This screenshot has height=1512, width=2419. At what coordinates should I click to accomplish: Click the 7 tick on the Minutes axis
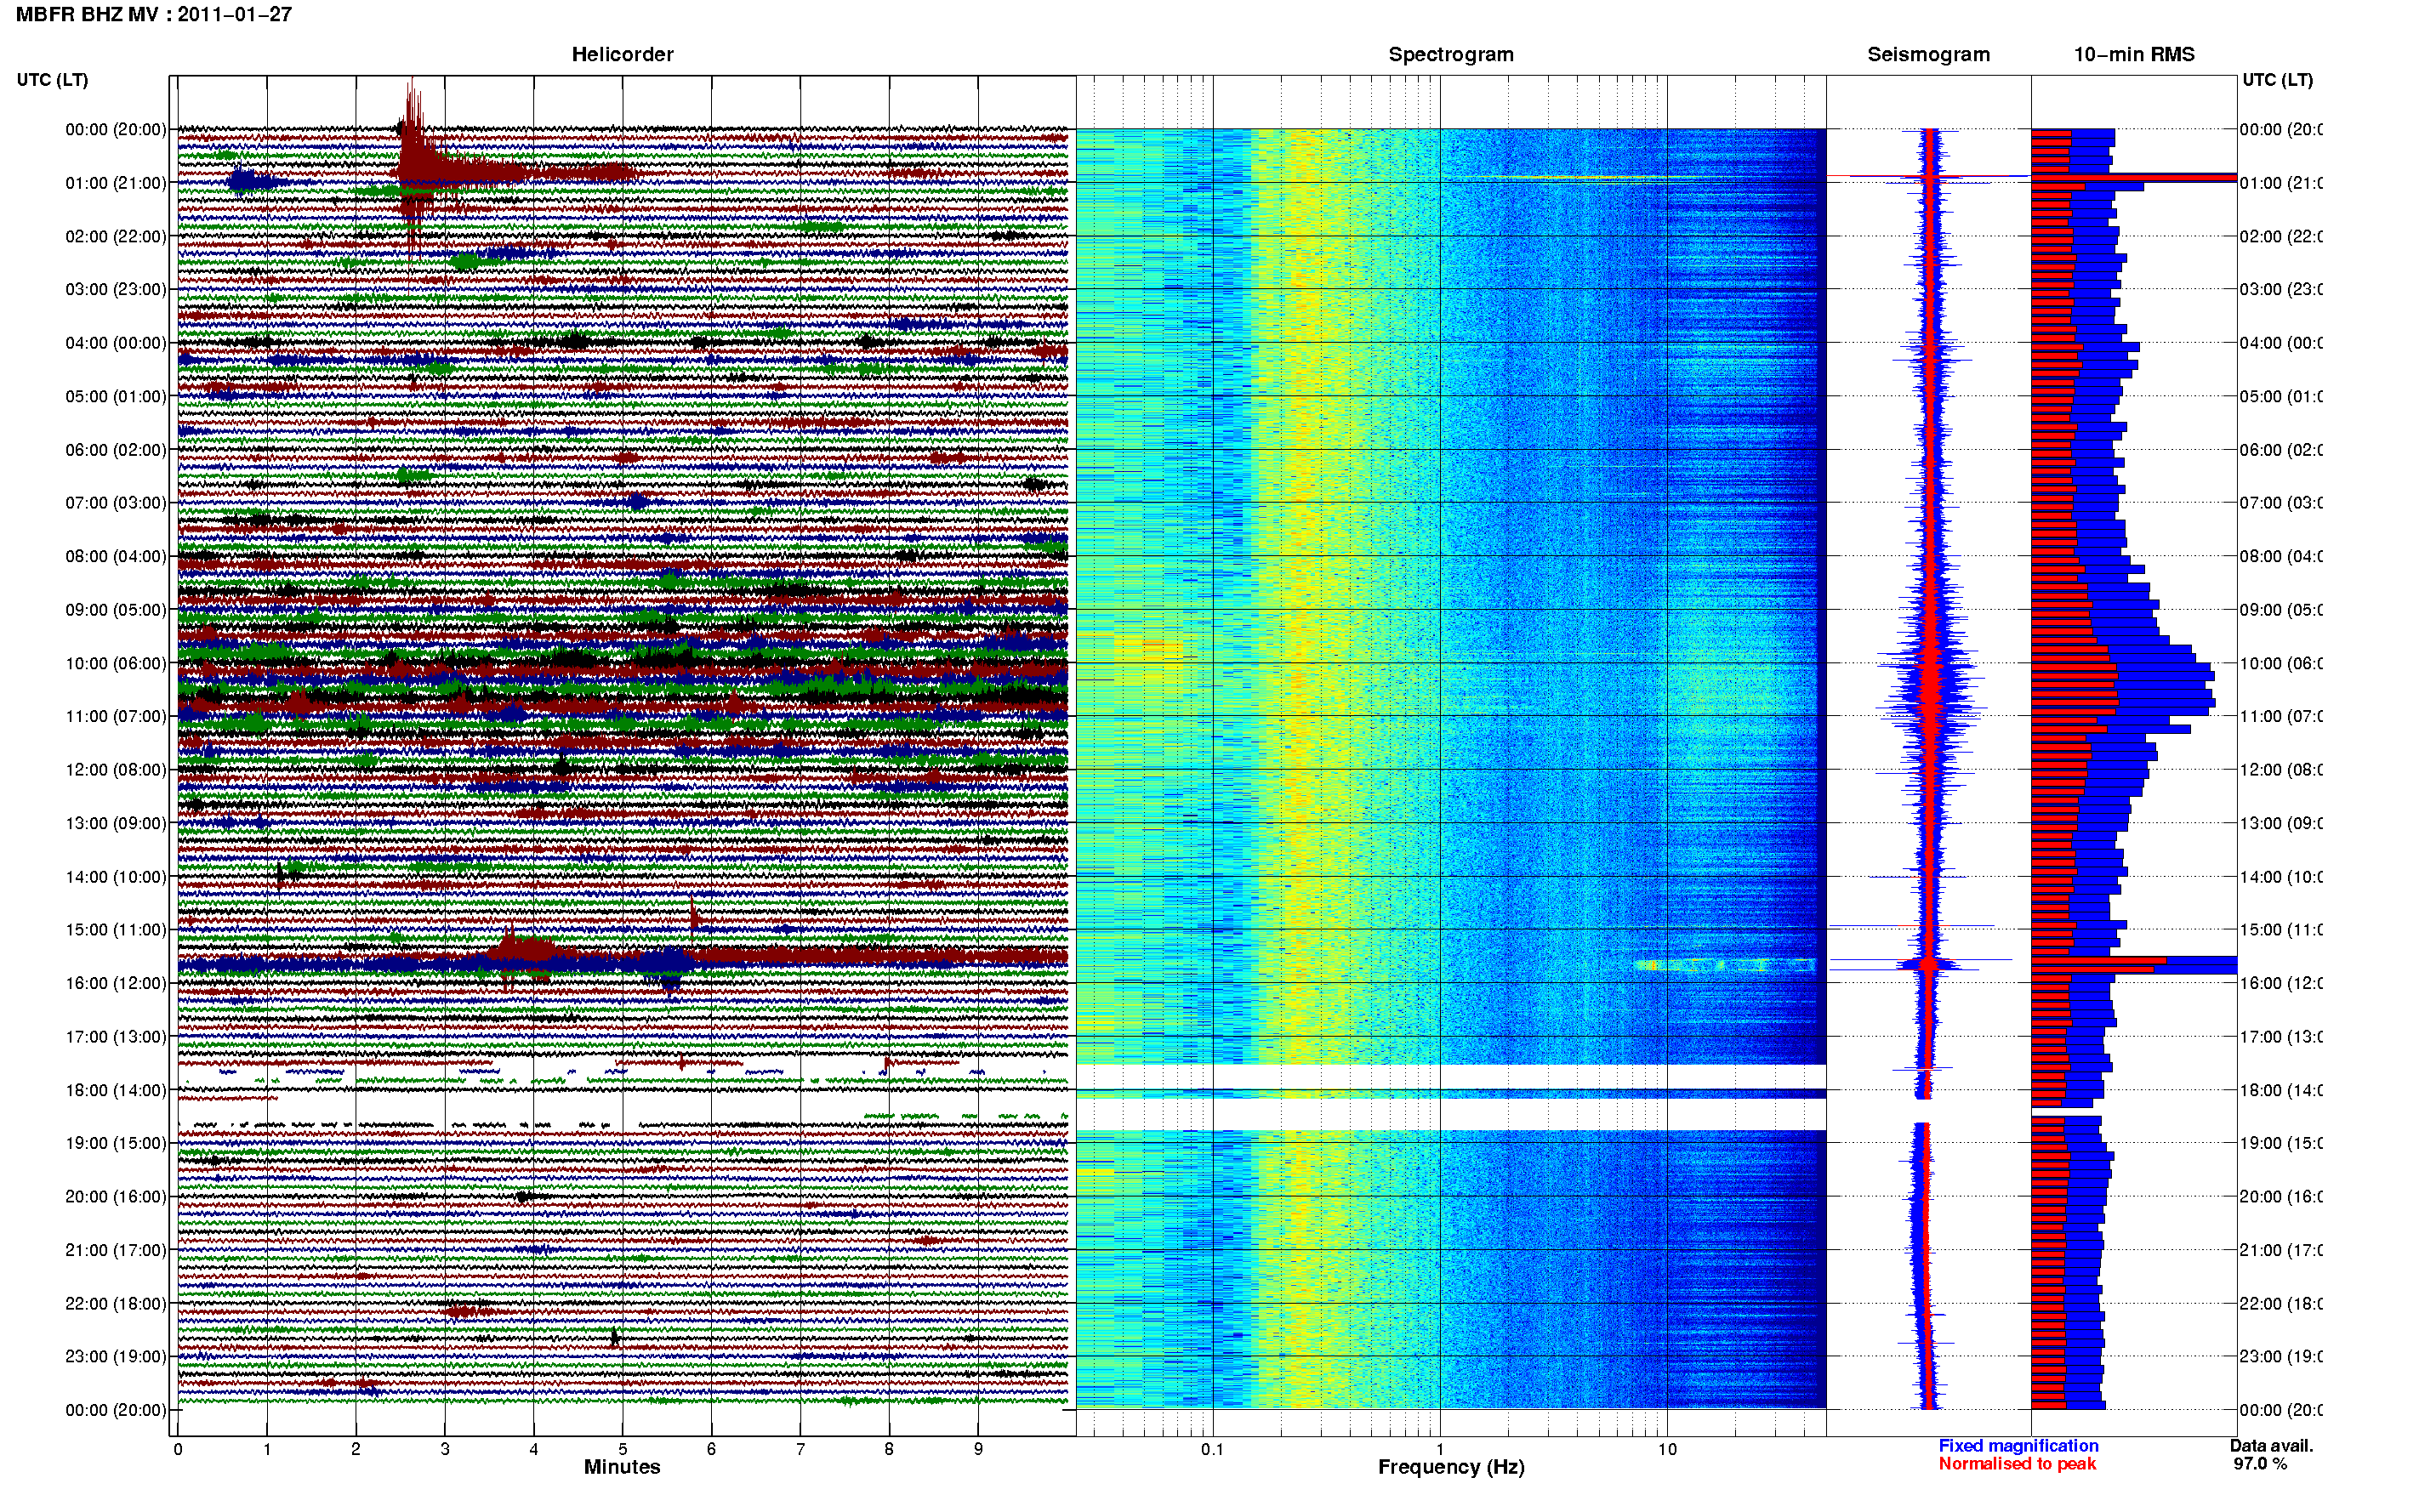(x=800, y=1449)
